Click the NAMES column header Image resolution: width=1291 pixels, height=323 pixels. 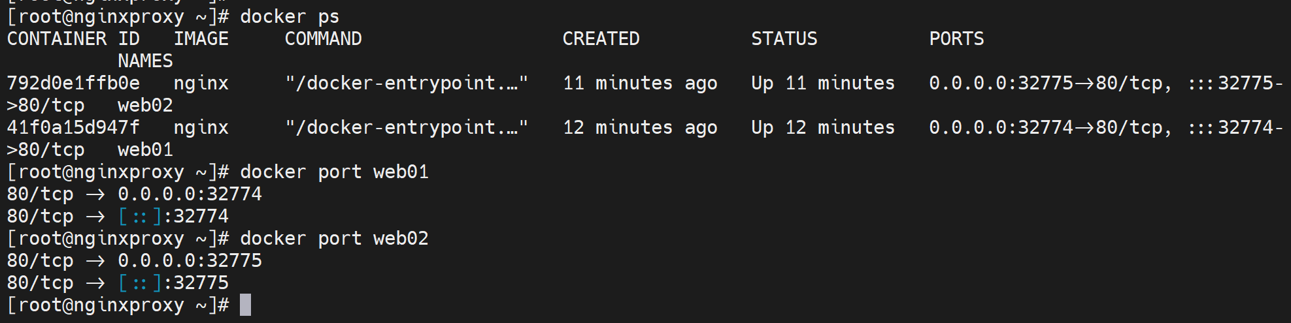(145, 61)
